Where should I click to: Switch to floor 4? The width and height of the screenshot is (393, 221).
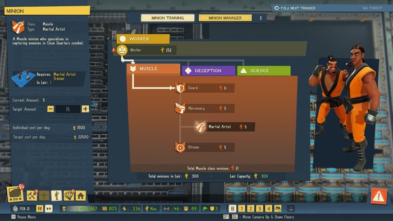(269, 209)
